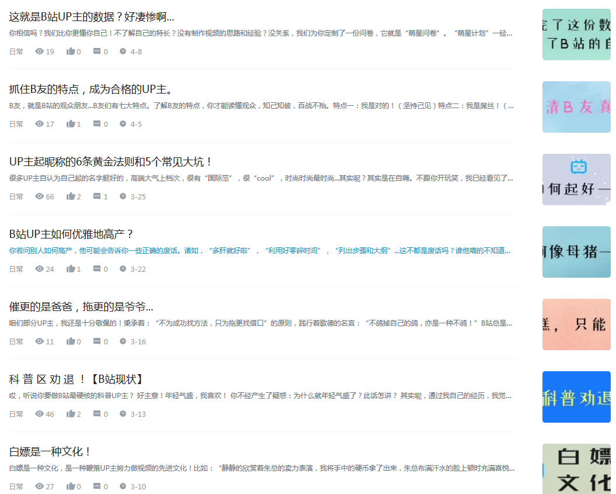The image size is (616, 494).
Task: Open comments icon of 抓住B友的特点 article
Action: click(x=97, y=123)
